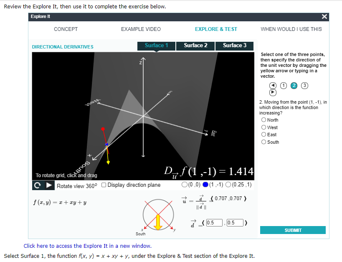Click the left arrow step icon

(273, 85)
